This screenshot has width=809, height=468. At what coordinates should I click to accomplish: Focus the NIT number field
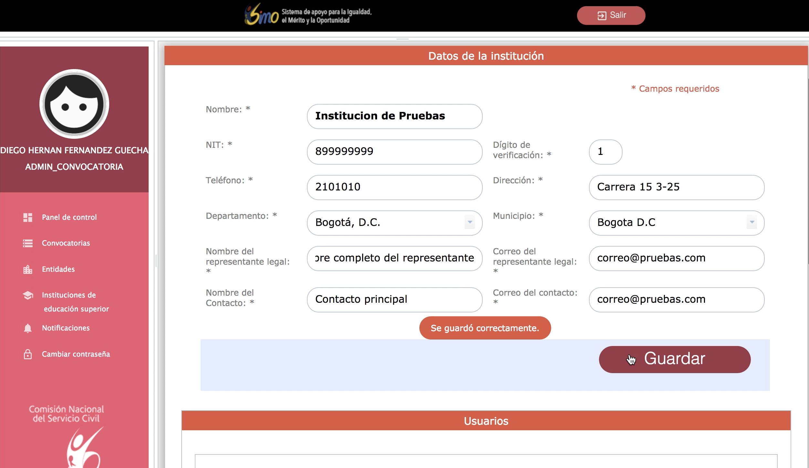[394, 152]
